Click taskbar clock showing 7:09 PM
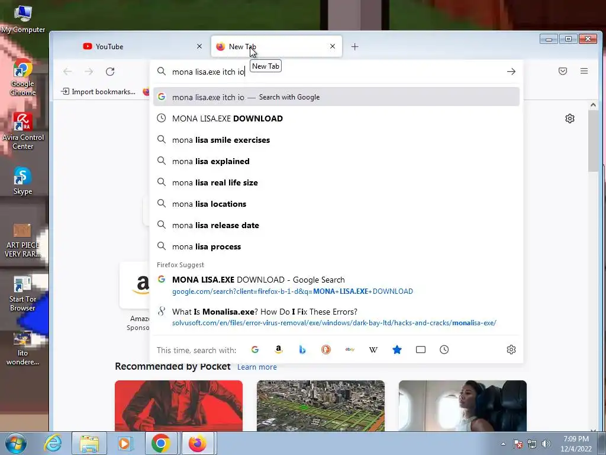Screen dimensions: 606x455 tap(576, 444)
